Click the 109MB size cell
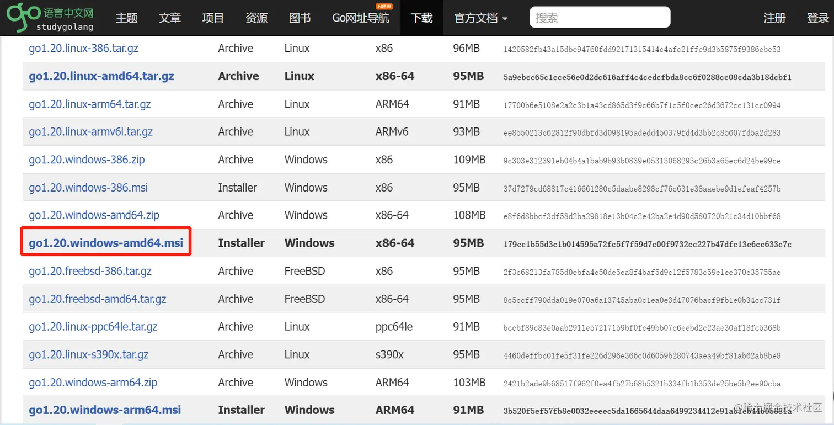The height and width of the screenshot is (425, 834). (x=469, y=160)
